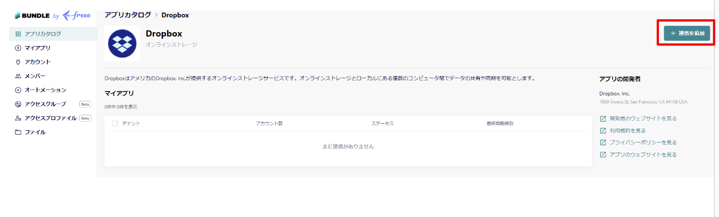719x217 pixels.
Task: Open アプリのウェブサイトを見る link
Action: (643, 154)
